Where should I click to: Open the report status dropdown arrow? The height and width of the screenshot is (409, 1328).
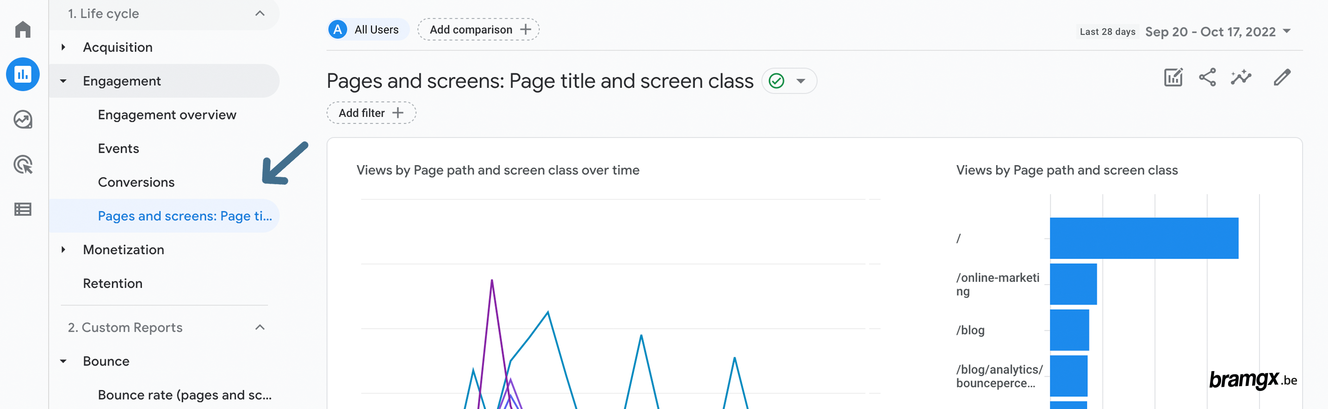pyautogui.click(x=800, y=81)
